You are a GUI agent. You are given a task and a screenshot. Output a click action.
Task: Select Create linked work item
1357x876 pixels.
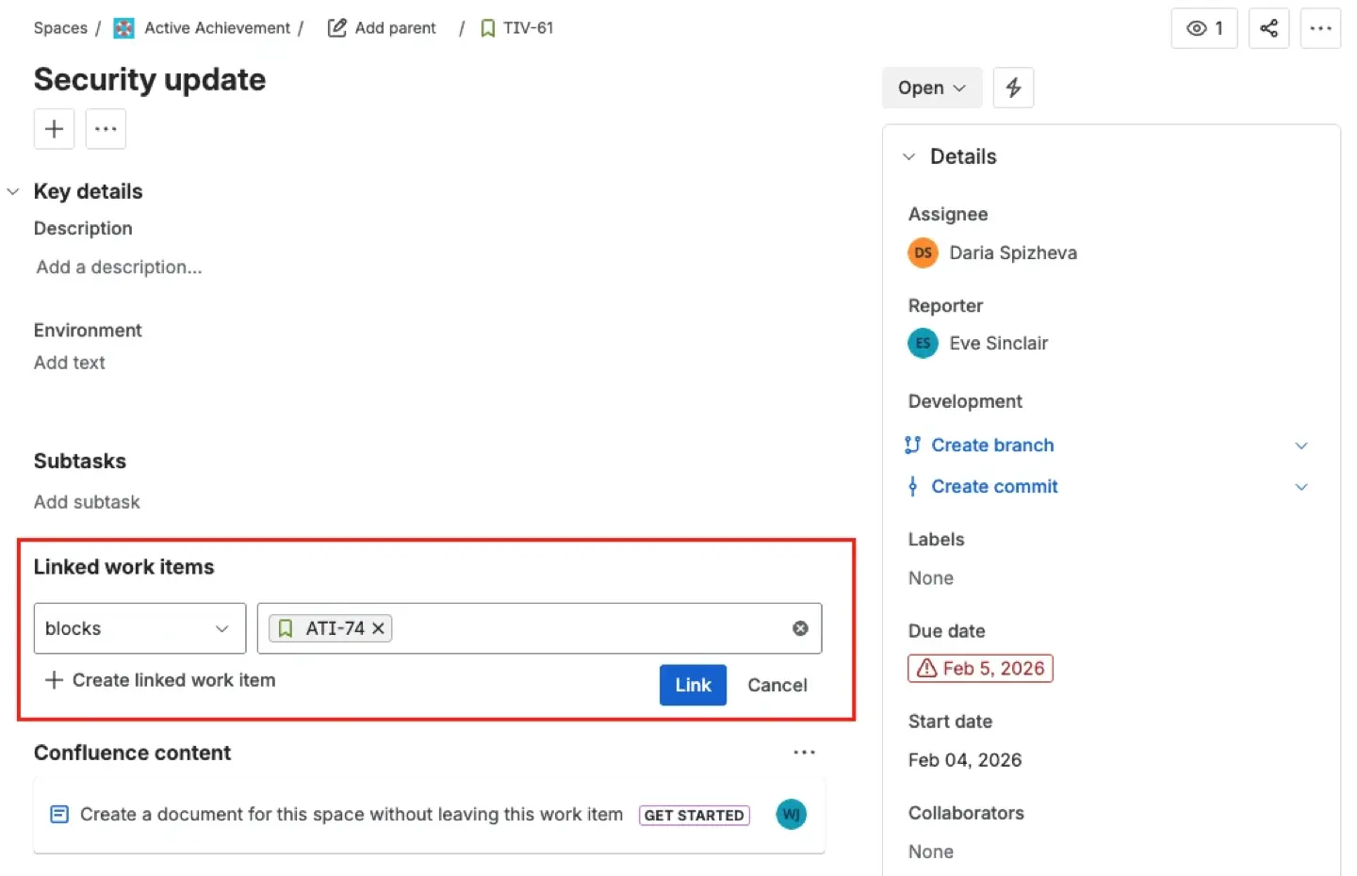pyautogui.click(x=158, y=679)
